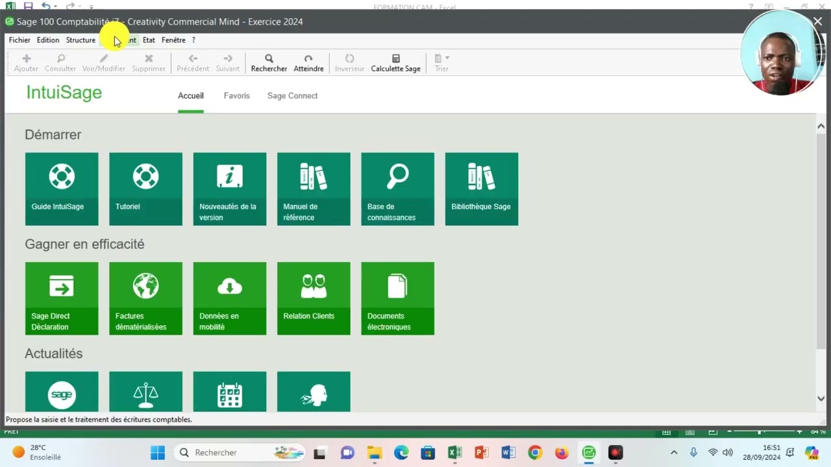
Task: Launch Sage Direct Déclaration tile
Action: tap(62, 298)
